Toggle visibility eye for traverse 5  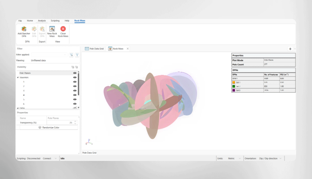75,99
